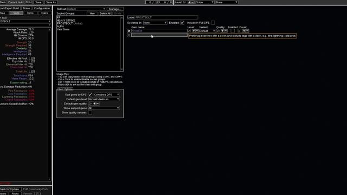Click current build name FILM
The height and width of the screenshot is (195, 347).
click(x=29, y=2)
